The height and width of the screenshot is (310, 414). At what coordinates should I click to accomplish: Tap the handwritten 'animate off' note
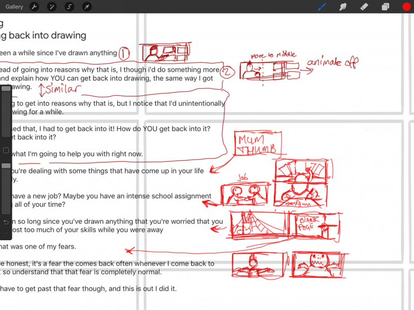point(332,64)
